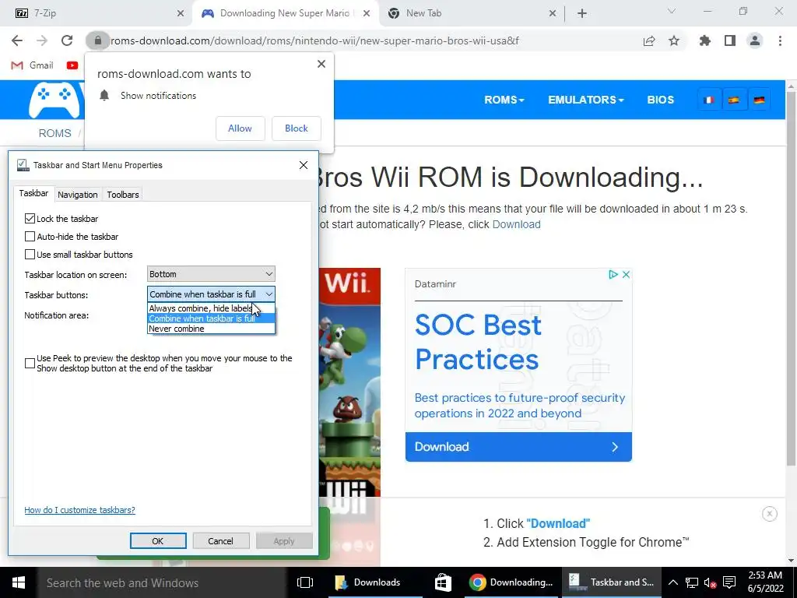The image size is (797, 598).
Task: Click ROMS breadcrumb link
Action: 55,133
